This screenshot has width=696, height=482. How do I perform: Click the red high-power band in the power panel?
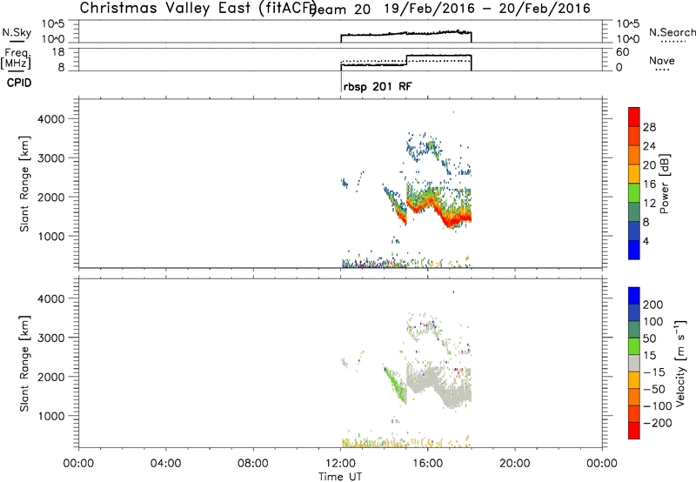(439, 212)
